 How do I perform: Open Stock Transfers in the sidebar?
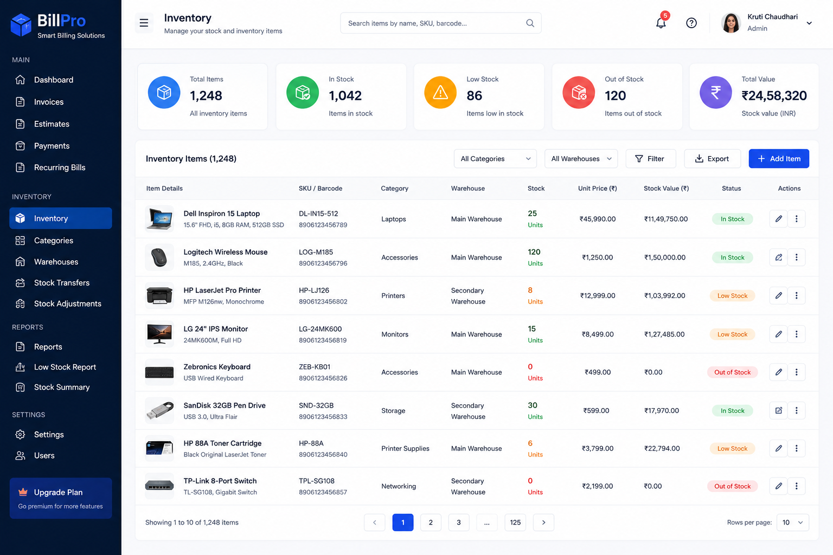(x=61, y=283)
